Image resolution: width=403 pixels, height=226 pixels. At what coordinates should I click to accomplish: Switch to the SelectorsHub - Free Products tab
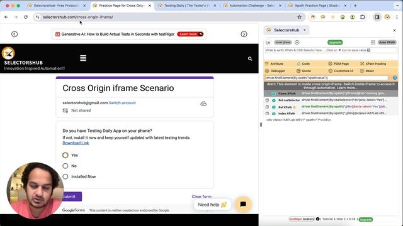click(57, 6)
